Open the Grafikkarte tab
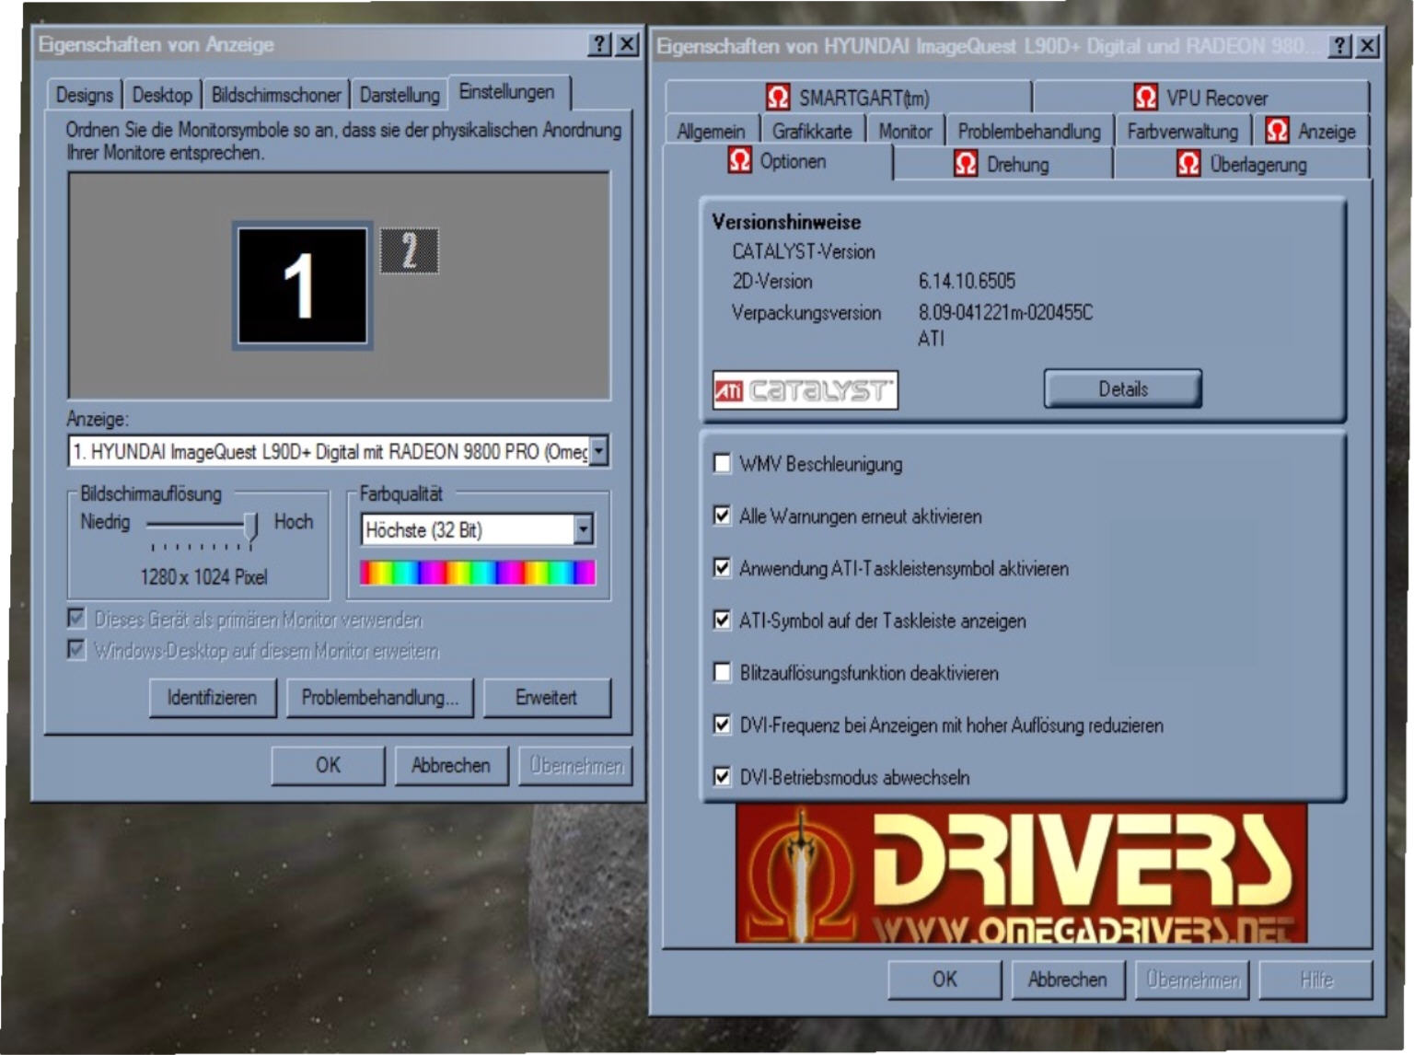The image size is (1414, 1055). point(811,132)
